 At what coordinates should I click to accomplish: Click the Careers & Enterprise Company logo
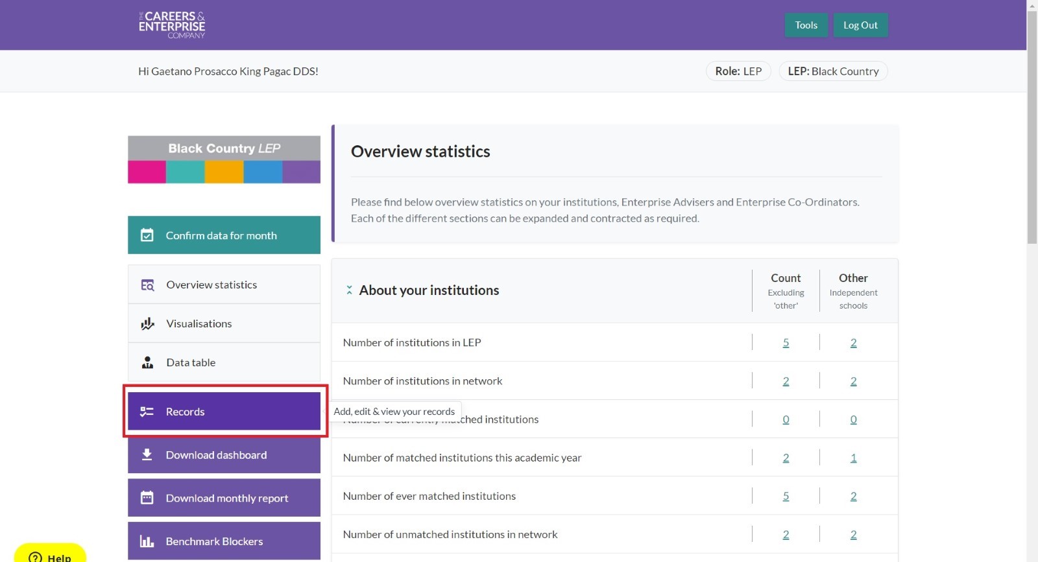(172, 25)
